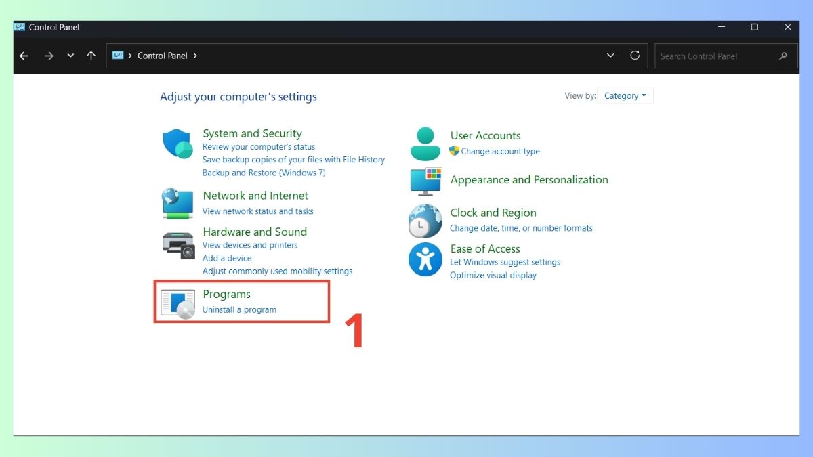Click the Appearance and Personalization monitor icon

pos(426,181)
